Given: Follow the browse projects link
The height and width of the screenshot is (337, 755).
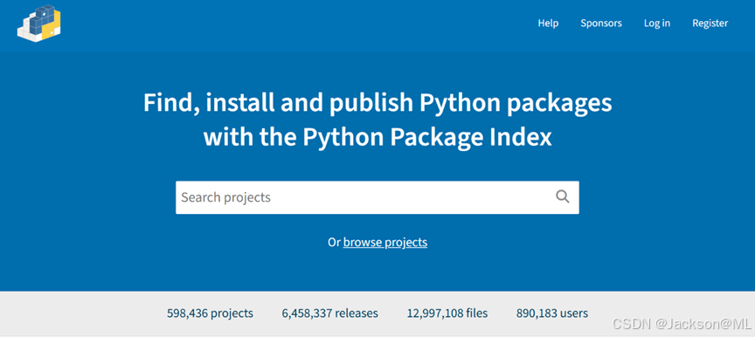Looking at the screenshot, I should tap(385, 243).
